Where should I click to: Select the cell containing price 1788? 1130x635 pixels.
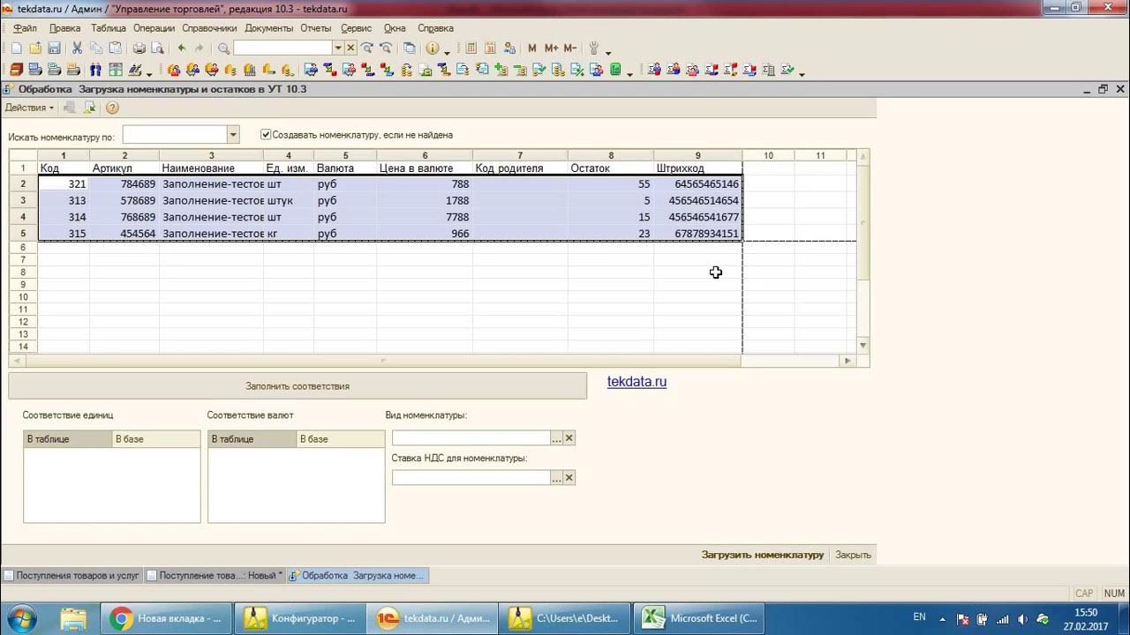tap(425, 201)
